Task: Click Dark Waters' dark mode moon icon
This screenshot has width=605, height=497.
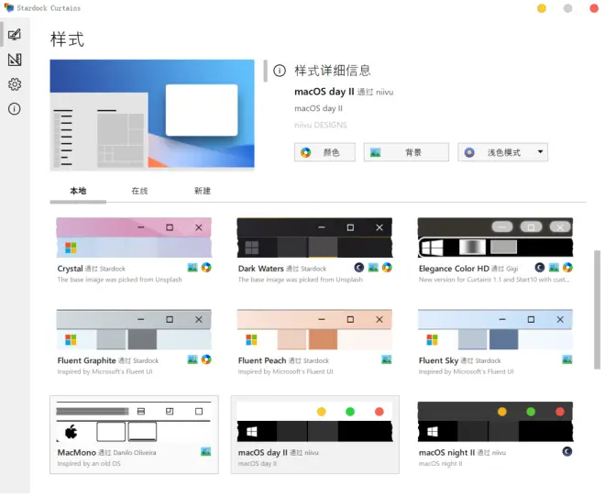Action: tap(358, 268)
